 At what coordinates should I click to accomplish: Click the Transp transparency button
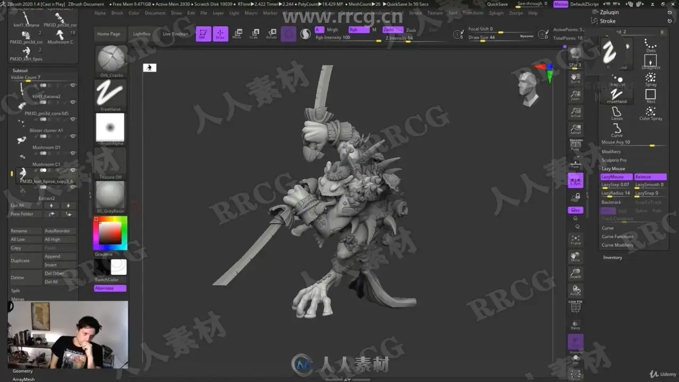click(576, 324)
